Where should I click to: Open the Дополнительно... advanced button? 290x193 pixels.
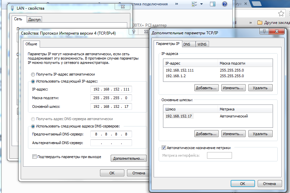(x=129, y=158)
